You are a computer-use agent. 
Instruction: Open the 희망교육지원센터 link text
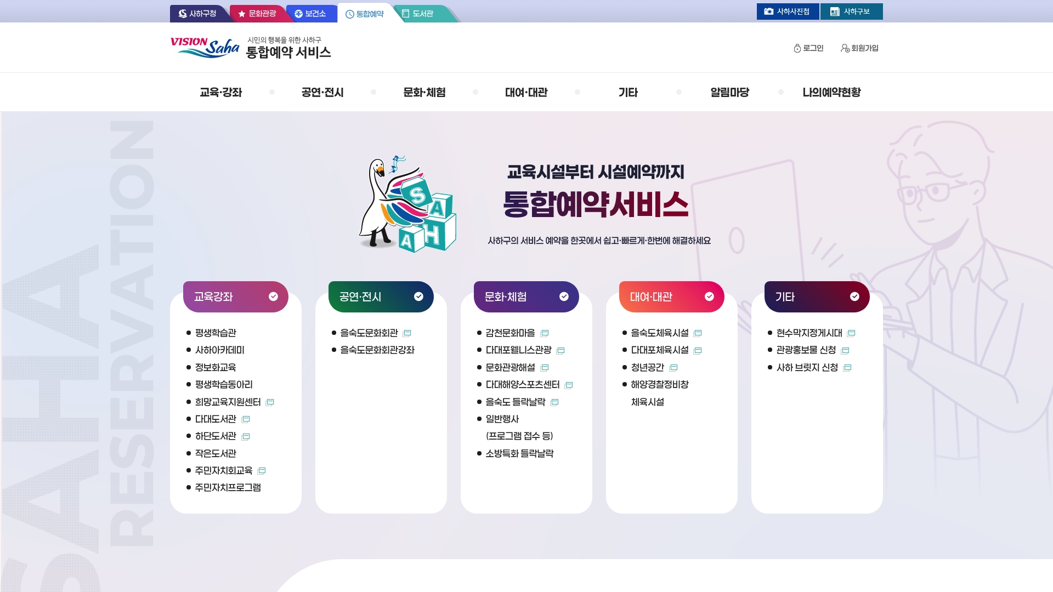tap(228, 402)
